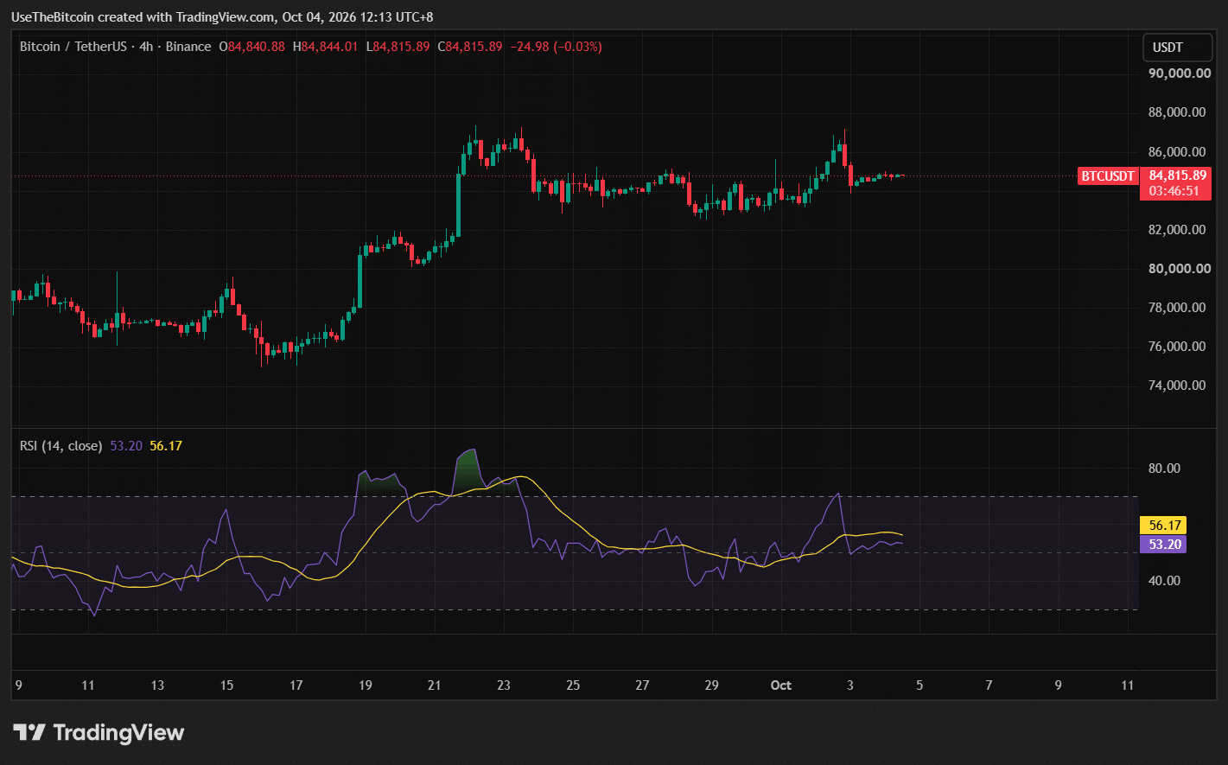Click date 15 on the time axis
The image size is (1228, 765).
tap(226, 685)
